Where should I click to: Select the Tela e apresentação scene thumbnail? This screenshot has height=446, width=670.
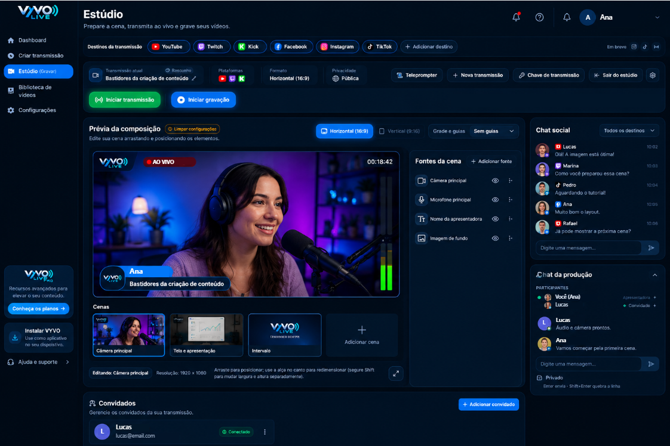click(x=207, y=335)
